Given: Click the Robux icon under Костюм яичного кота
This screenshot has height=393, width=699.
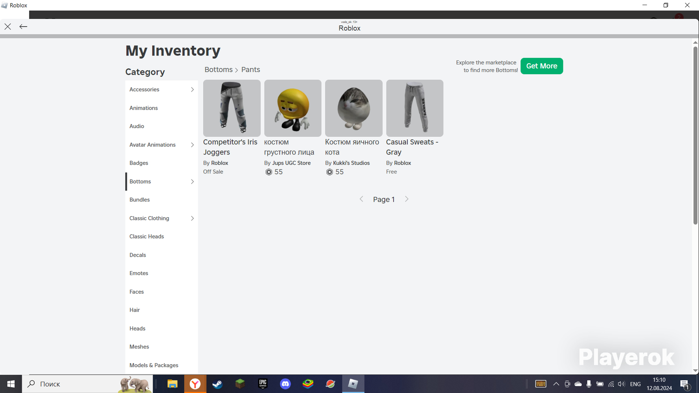Looking at the screenshot, I should click(x=330, y=172).
